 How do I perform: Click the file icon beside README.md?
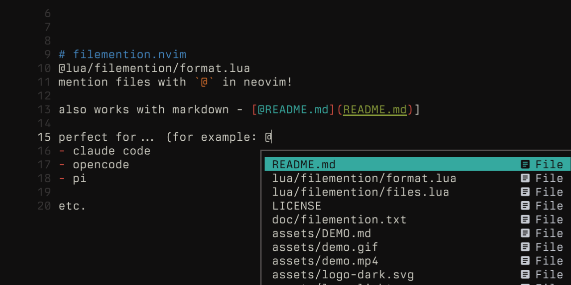tap(525, 164)
